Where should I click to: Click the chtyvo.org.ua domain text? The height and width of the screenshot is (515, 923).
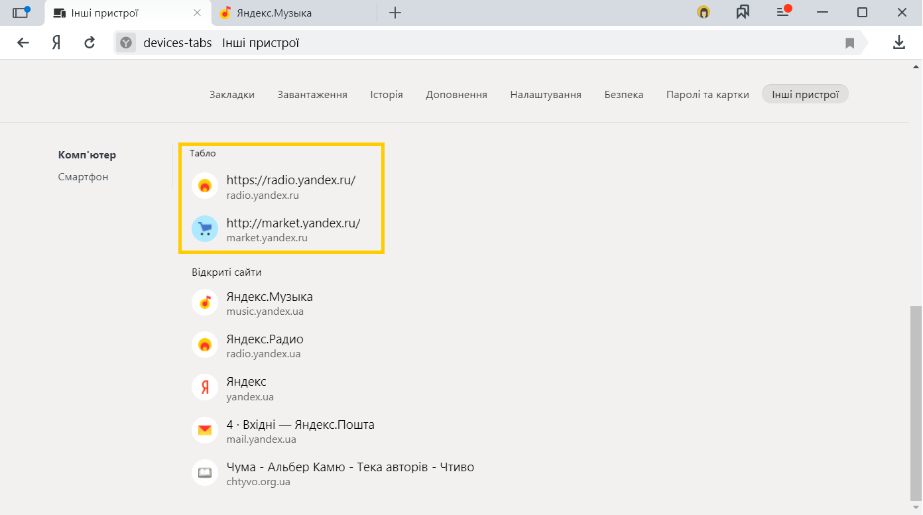(x=259, y=482)
